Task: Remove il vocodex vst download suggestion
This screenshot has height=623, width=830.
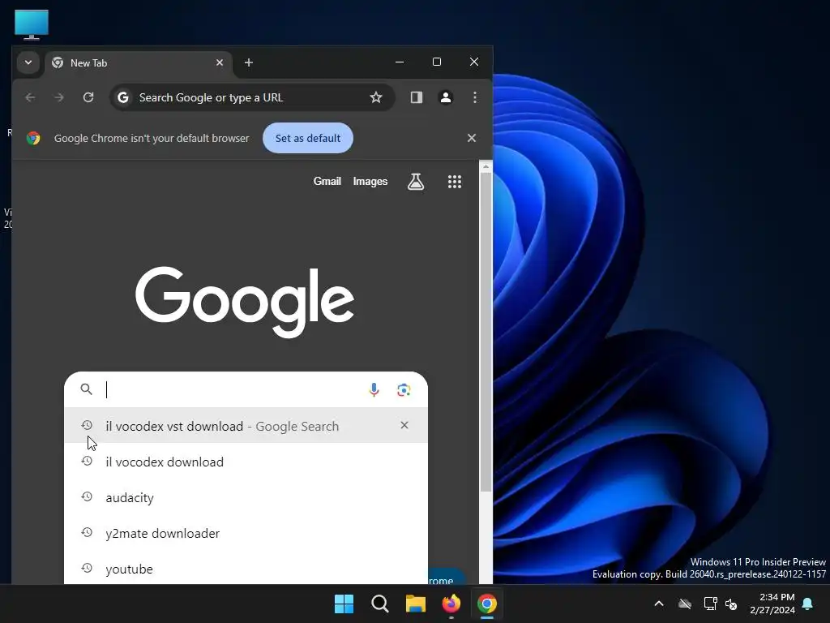Action: pyautogui.click(x=404, y=425)
